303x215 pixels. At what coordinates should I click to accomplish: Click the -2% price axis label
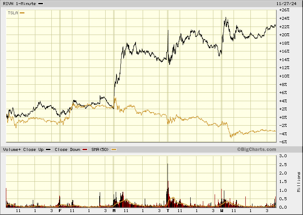coord(283,126)
